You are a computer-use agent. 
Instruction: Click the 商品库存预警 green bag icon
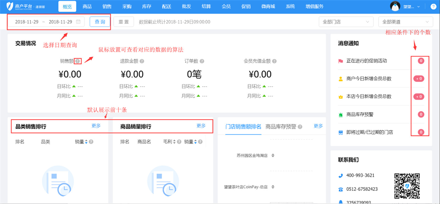(x=341, y=114)
